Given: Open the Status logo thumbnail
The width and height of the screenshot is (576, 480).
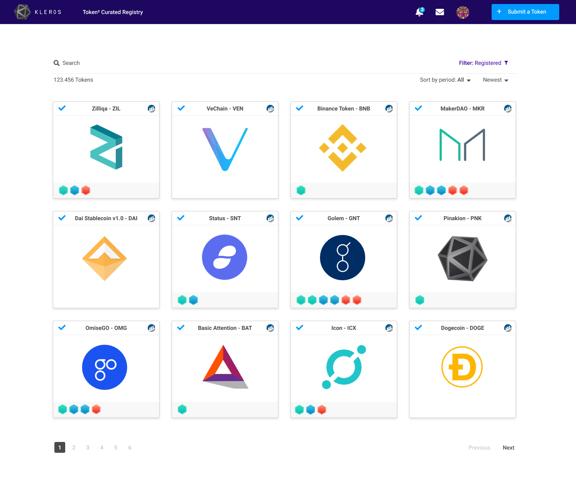Looking at the screenshot, I should 224,257.
